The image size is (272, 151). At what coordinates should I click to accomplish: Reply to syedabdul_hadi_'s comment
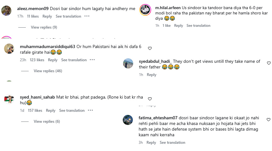pyautogui.click(x=151, y=75)
